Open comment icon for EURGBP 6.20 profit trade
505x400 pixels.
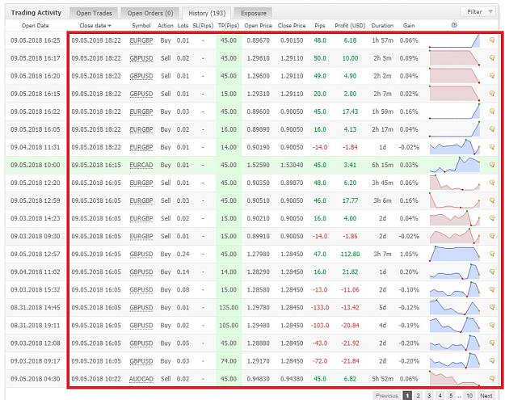[492, 183]
